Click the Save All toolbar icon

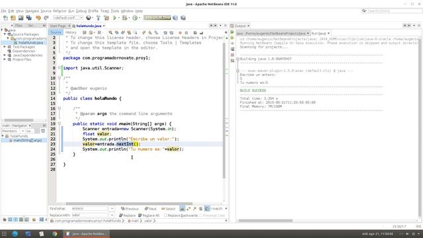point(29,18)
